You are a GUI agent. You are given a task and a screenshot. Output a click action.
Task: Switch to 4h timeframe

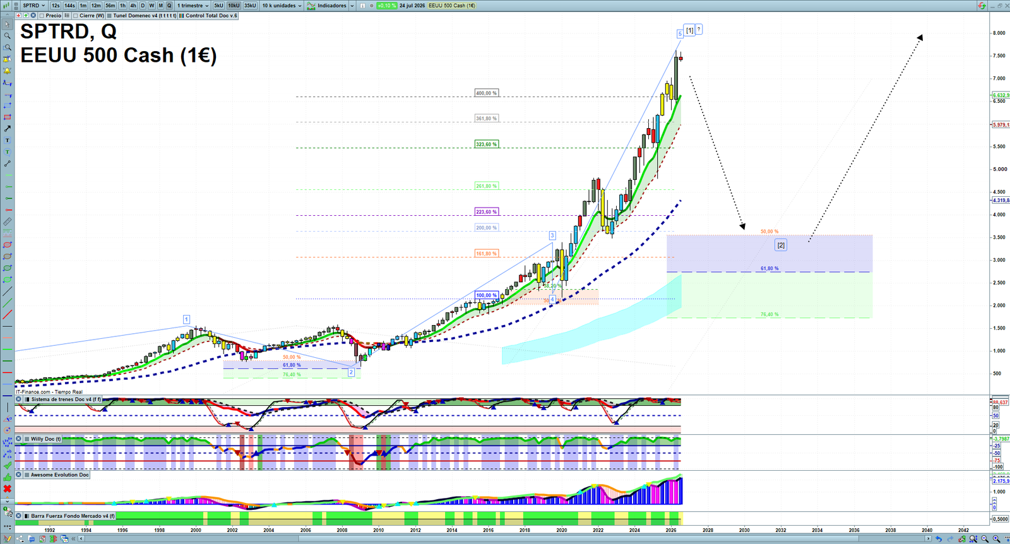(x=133, y=6)
